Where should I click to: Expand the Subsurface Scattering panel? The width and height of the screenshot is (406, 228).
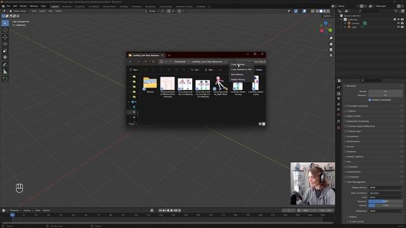click(x=357, y=121)
